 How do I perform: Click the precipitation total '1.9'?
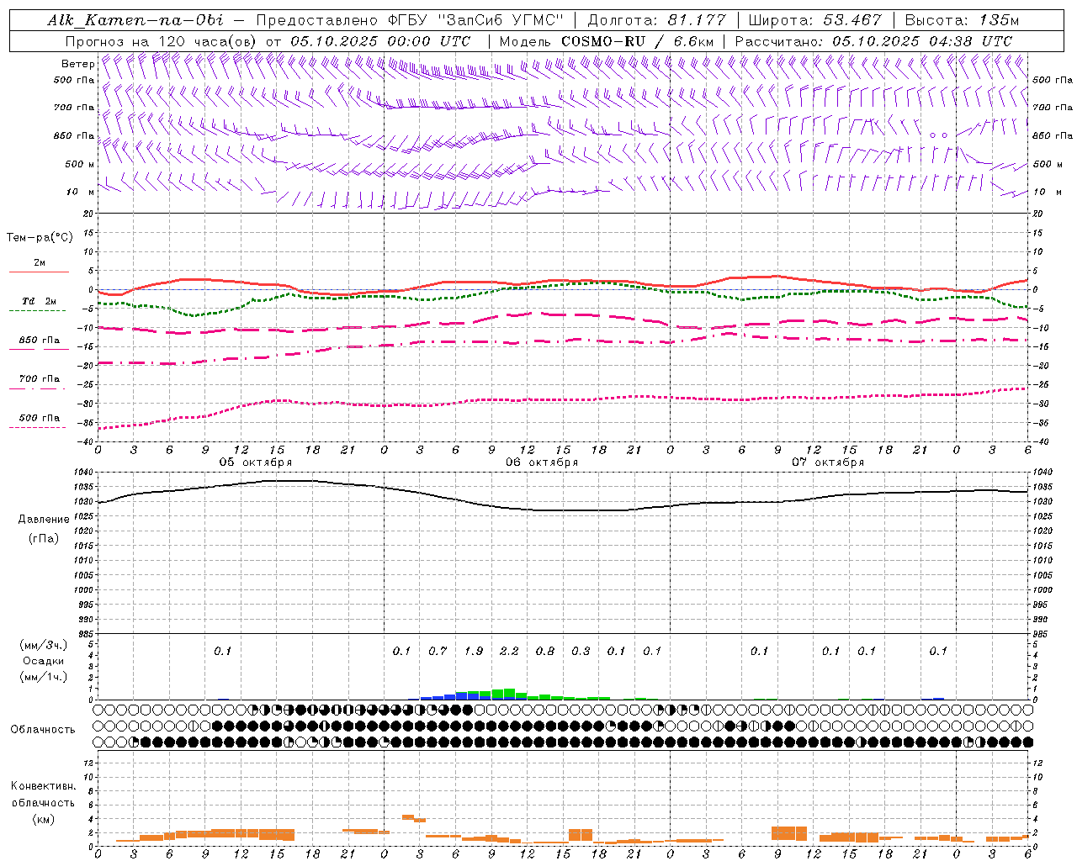(x=474, y=652)
